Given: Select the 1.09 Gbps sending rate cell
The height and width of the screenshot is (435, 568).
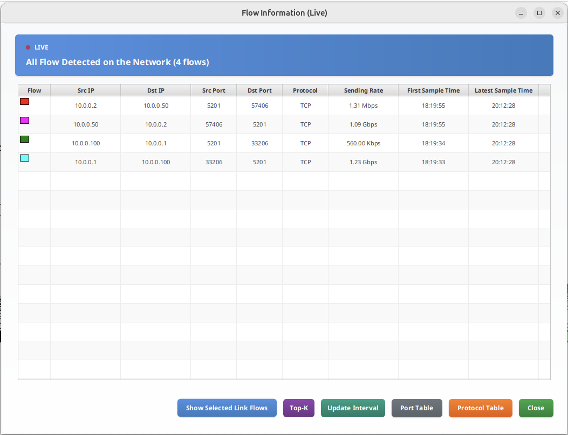Looking at the screenshot, I should point(364,124).
